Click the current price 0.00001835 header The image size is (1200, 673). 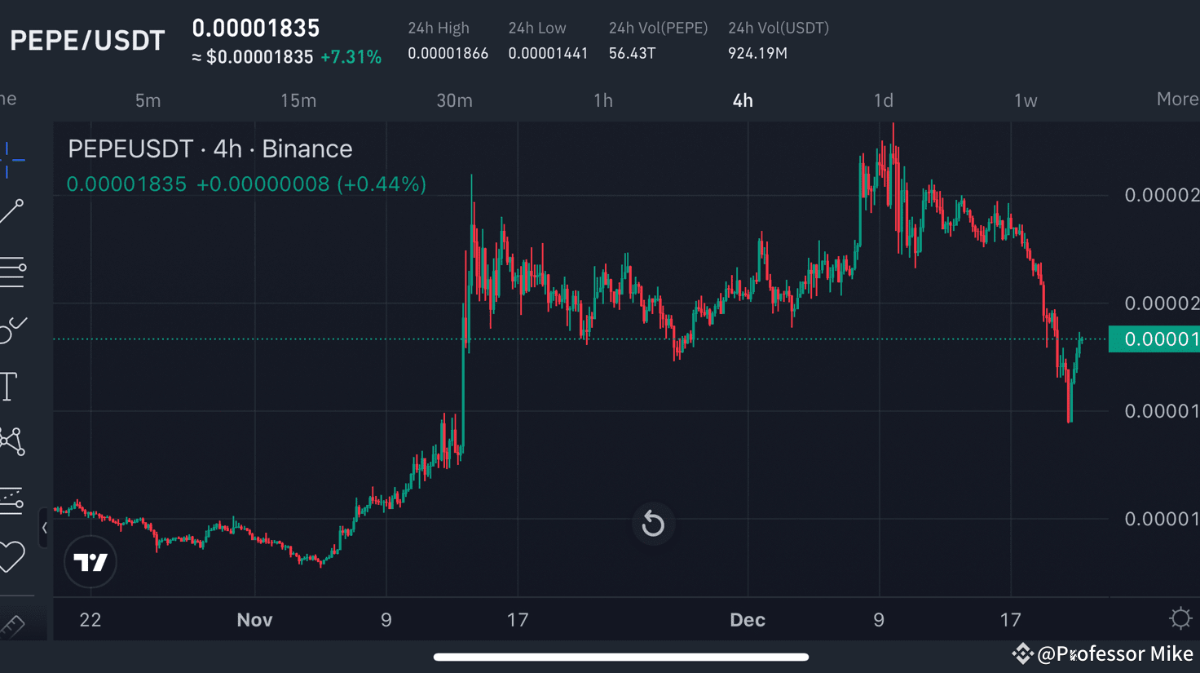256,28
